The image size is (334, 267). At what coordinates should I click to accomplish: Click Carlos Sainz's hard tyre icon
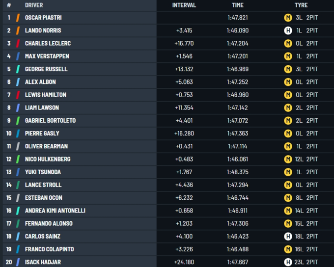[288, 236]
